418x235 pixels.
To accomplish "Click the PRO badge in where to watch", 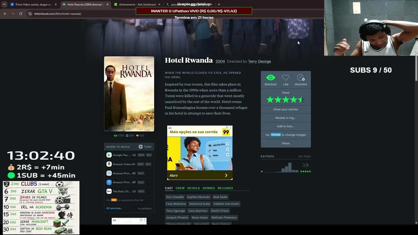I will 114,200.
